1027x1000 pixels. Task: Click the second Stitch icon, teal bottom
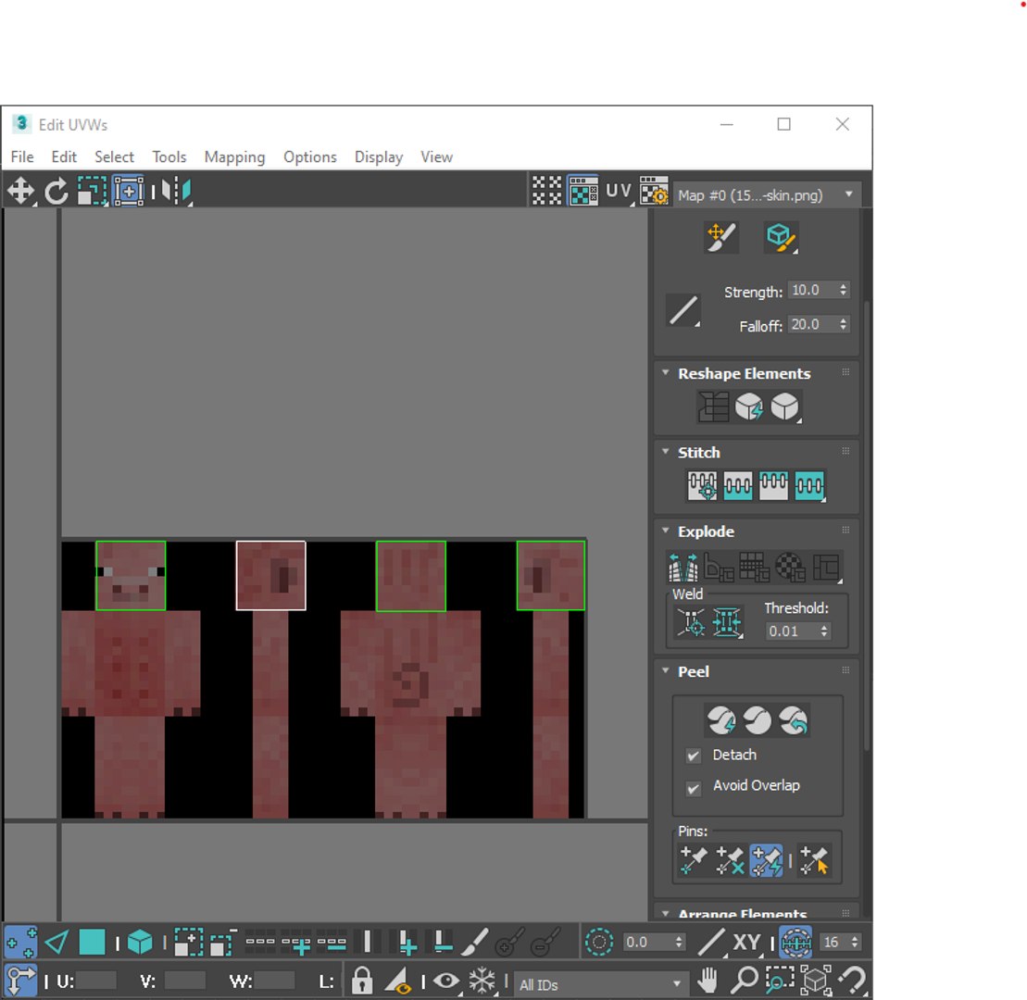(737, 486)
